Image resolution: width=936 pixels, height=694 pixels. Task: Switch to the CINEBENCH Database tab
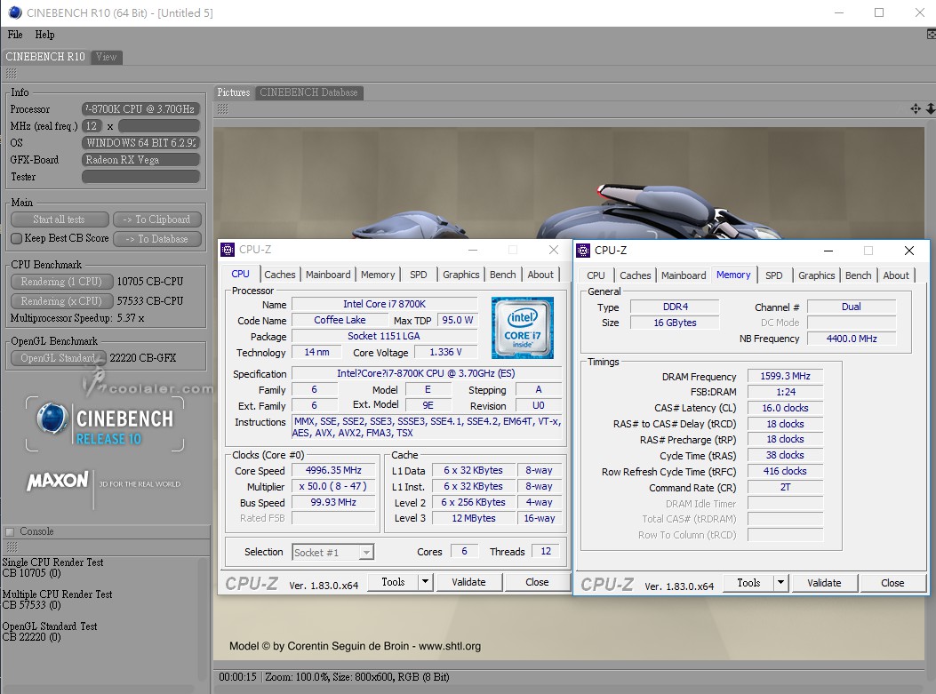point(308,92)
